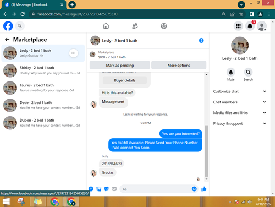Click the browser address bar URL

[78, 14]
